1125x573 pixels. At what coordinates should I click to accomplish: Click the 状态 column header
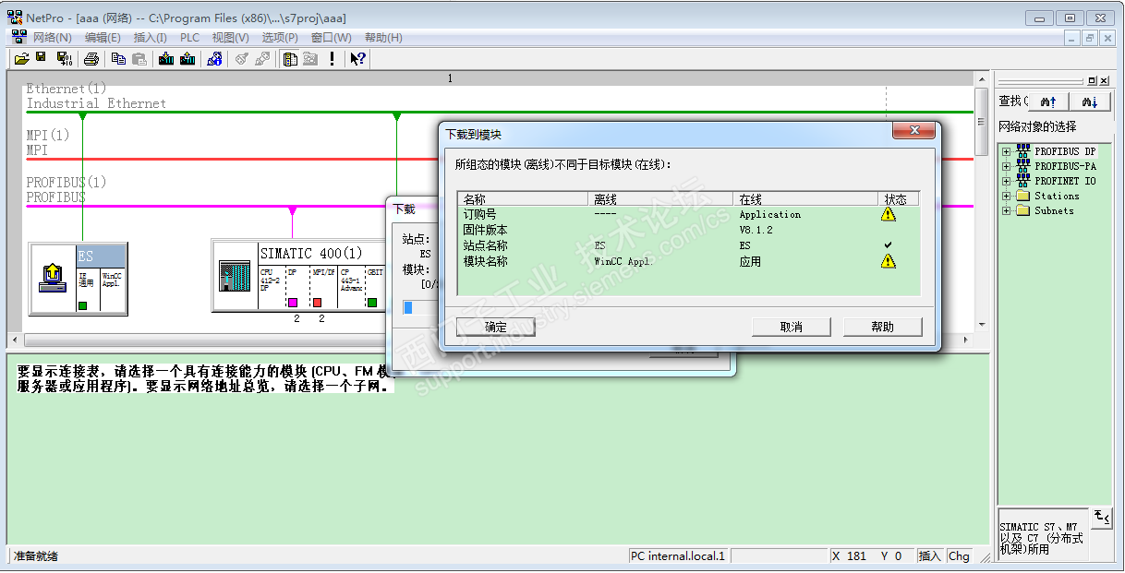[899, 198]
